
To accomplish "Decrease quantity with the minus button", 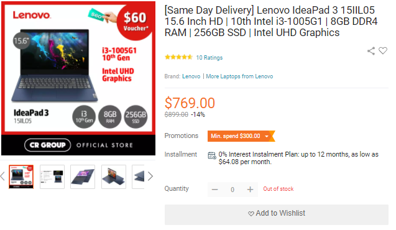I will tap(215, 190).
